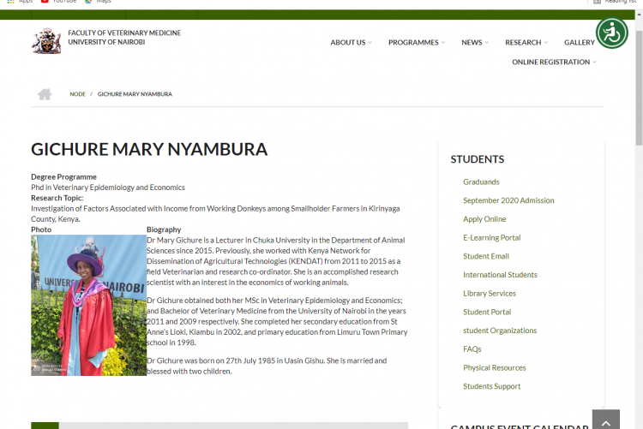643x429 pixels.
Task: Open the Graduands link
Action: pos(481,182)
